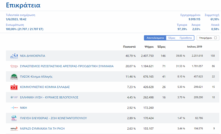Click the red ΚΚΕ party logo
Screen dimensions: 221x134
[14, 87]
